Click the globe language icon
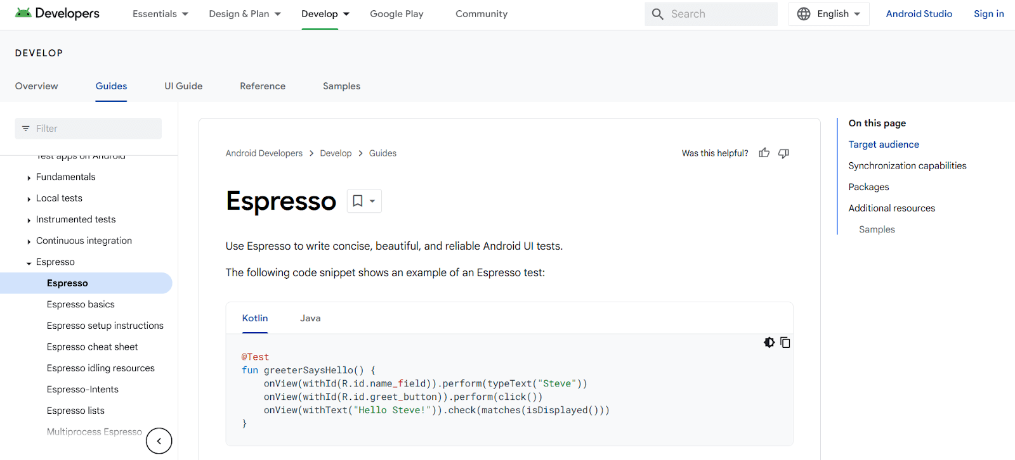Screen dimensions: 1015x460 pos(804,14)
